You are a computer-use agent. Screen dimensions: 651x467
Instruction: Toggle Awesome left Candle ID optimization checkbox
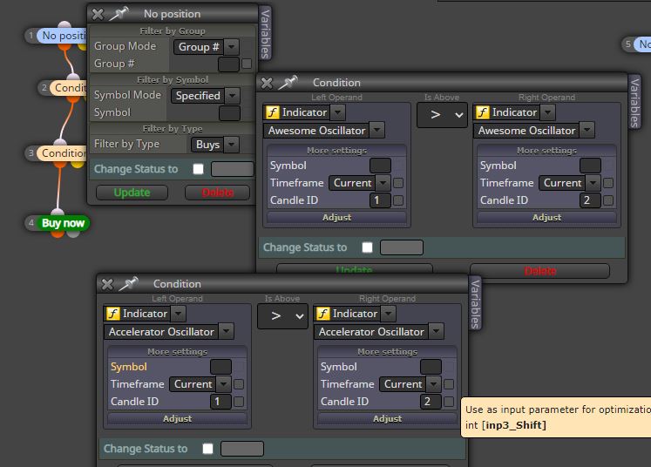[398, 200]
